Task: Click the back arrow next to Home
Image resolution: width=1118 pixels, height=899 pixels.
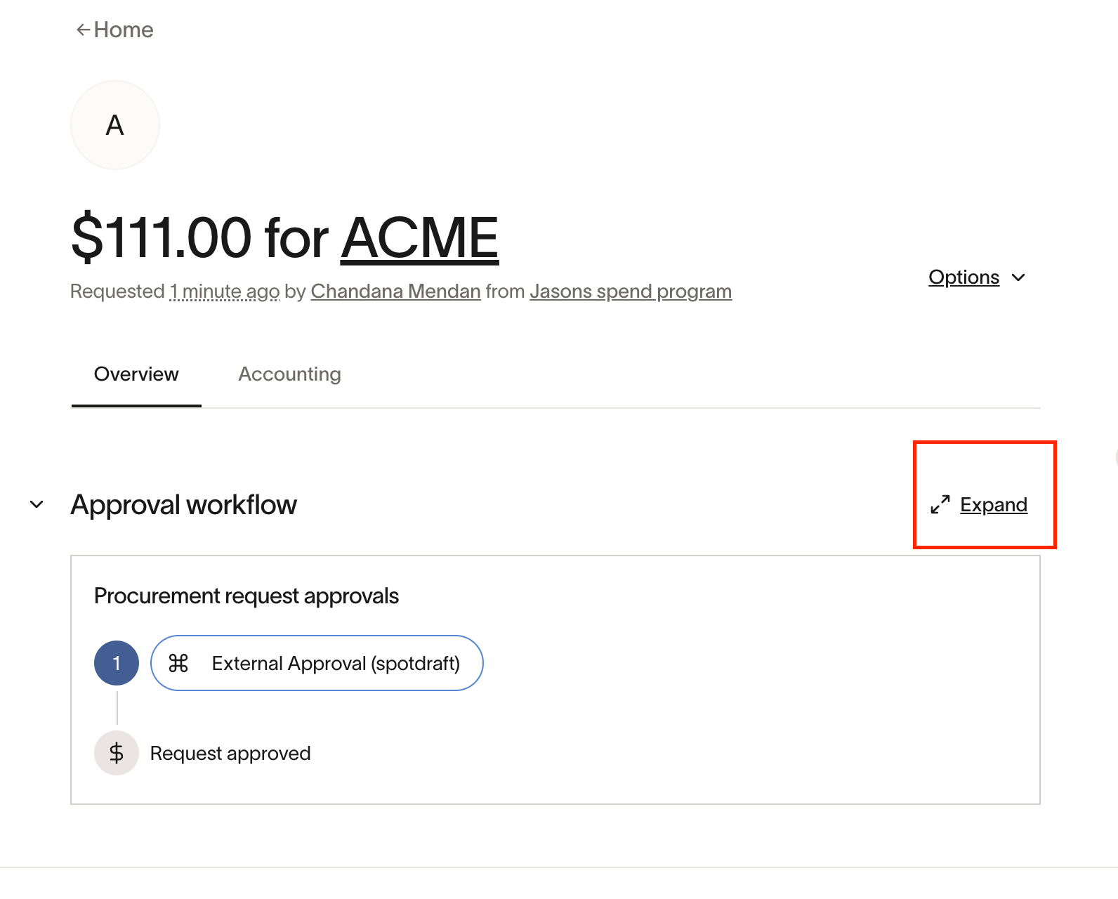Action: coord(83,29)
